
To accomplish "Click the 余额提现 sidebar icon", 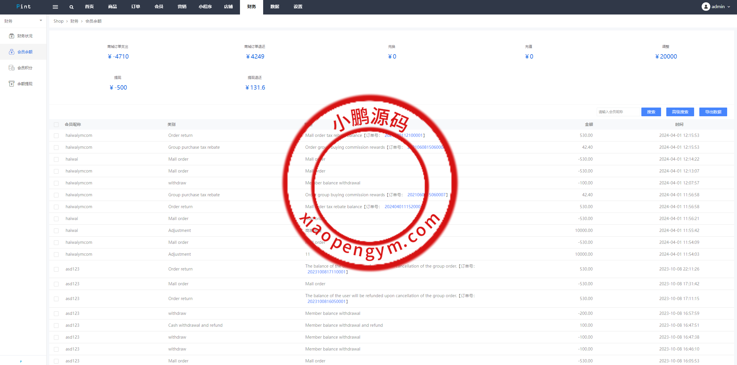I will [12, 84].
